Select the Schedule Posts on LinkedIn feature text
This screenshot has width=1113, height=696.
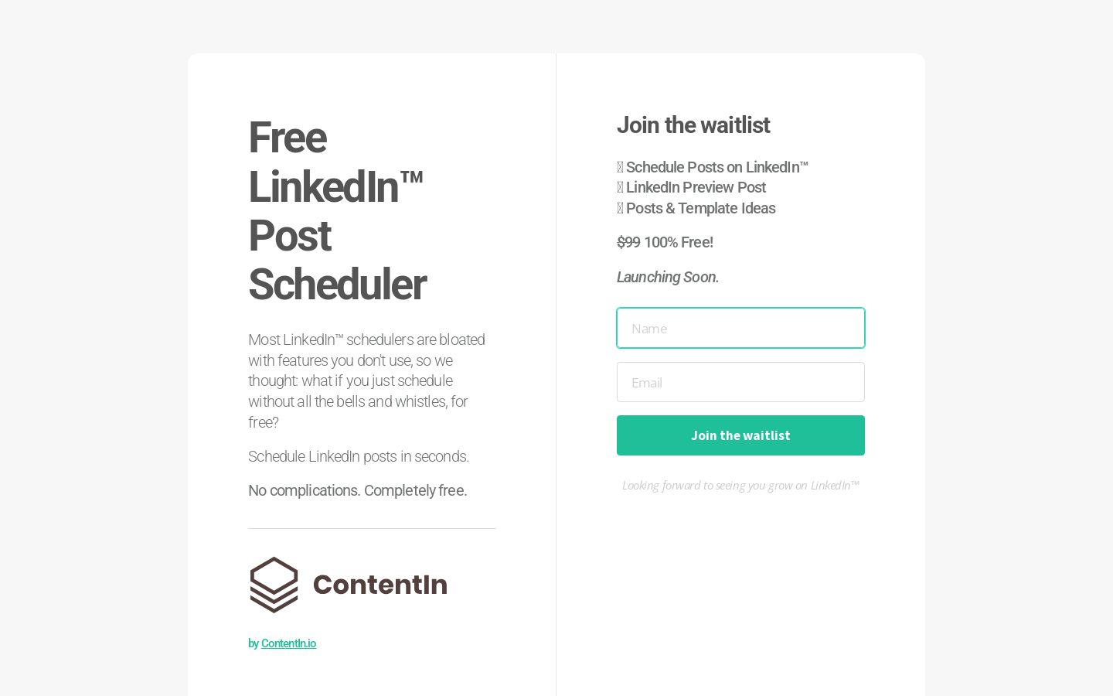click(716, 167)
